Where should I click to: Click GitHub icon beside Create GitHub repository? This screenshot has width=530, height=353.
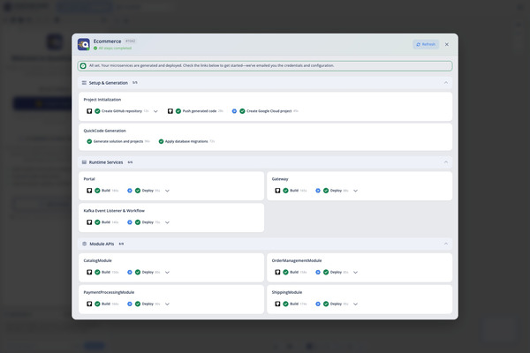tap(89, 111)
